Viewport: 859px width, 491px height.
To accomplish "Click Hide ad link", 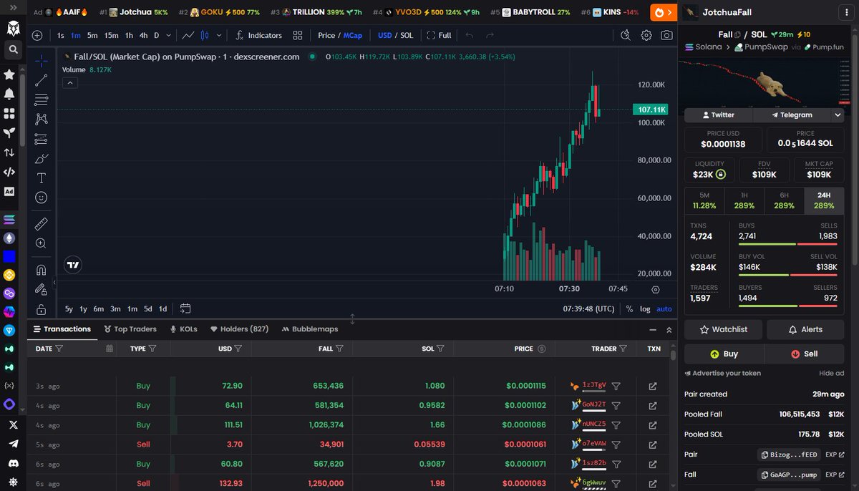I will click(831, 373).
